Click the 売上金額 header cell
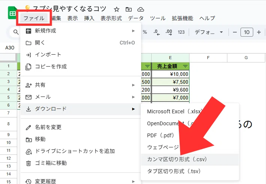The image size is (266, 184). [170, 66]
